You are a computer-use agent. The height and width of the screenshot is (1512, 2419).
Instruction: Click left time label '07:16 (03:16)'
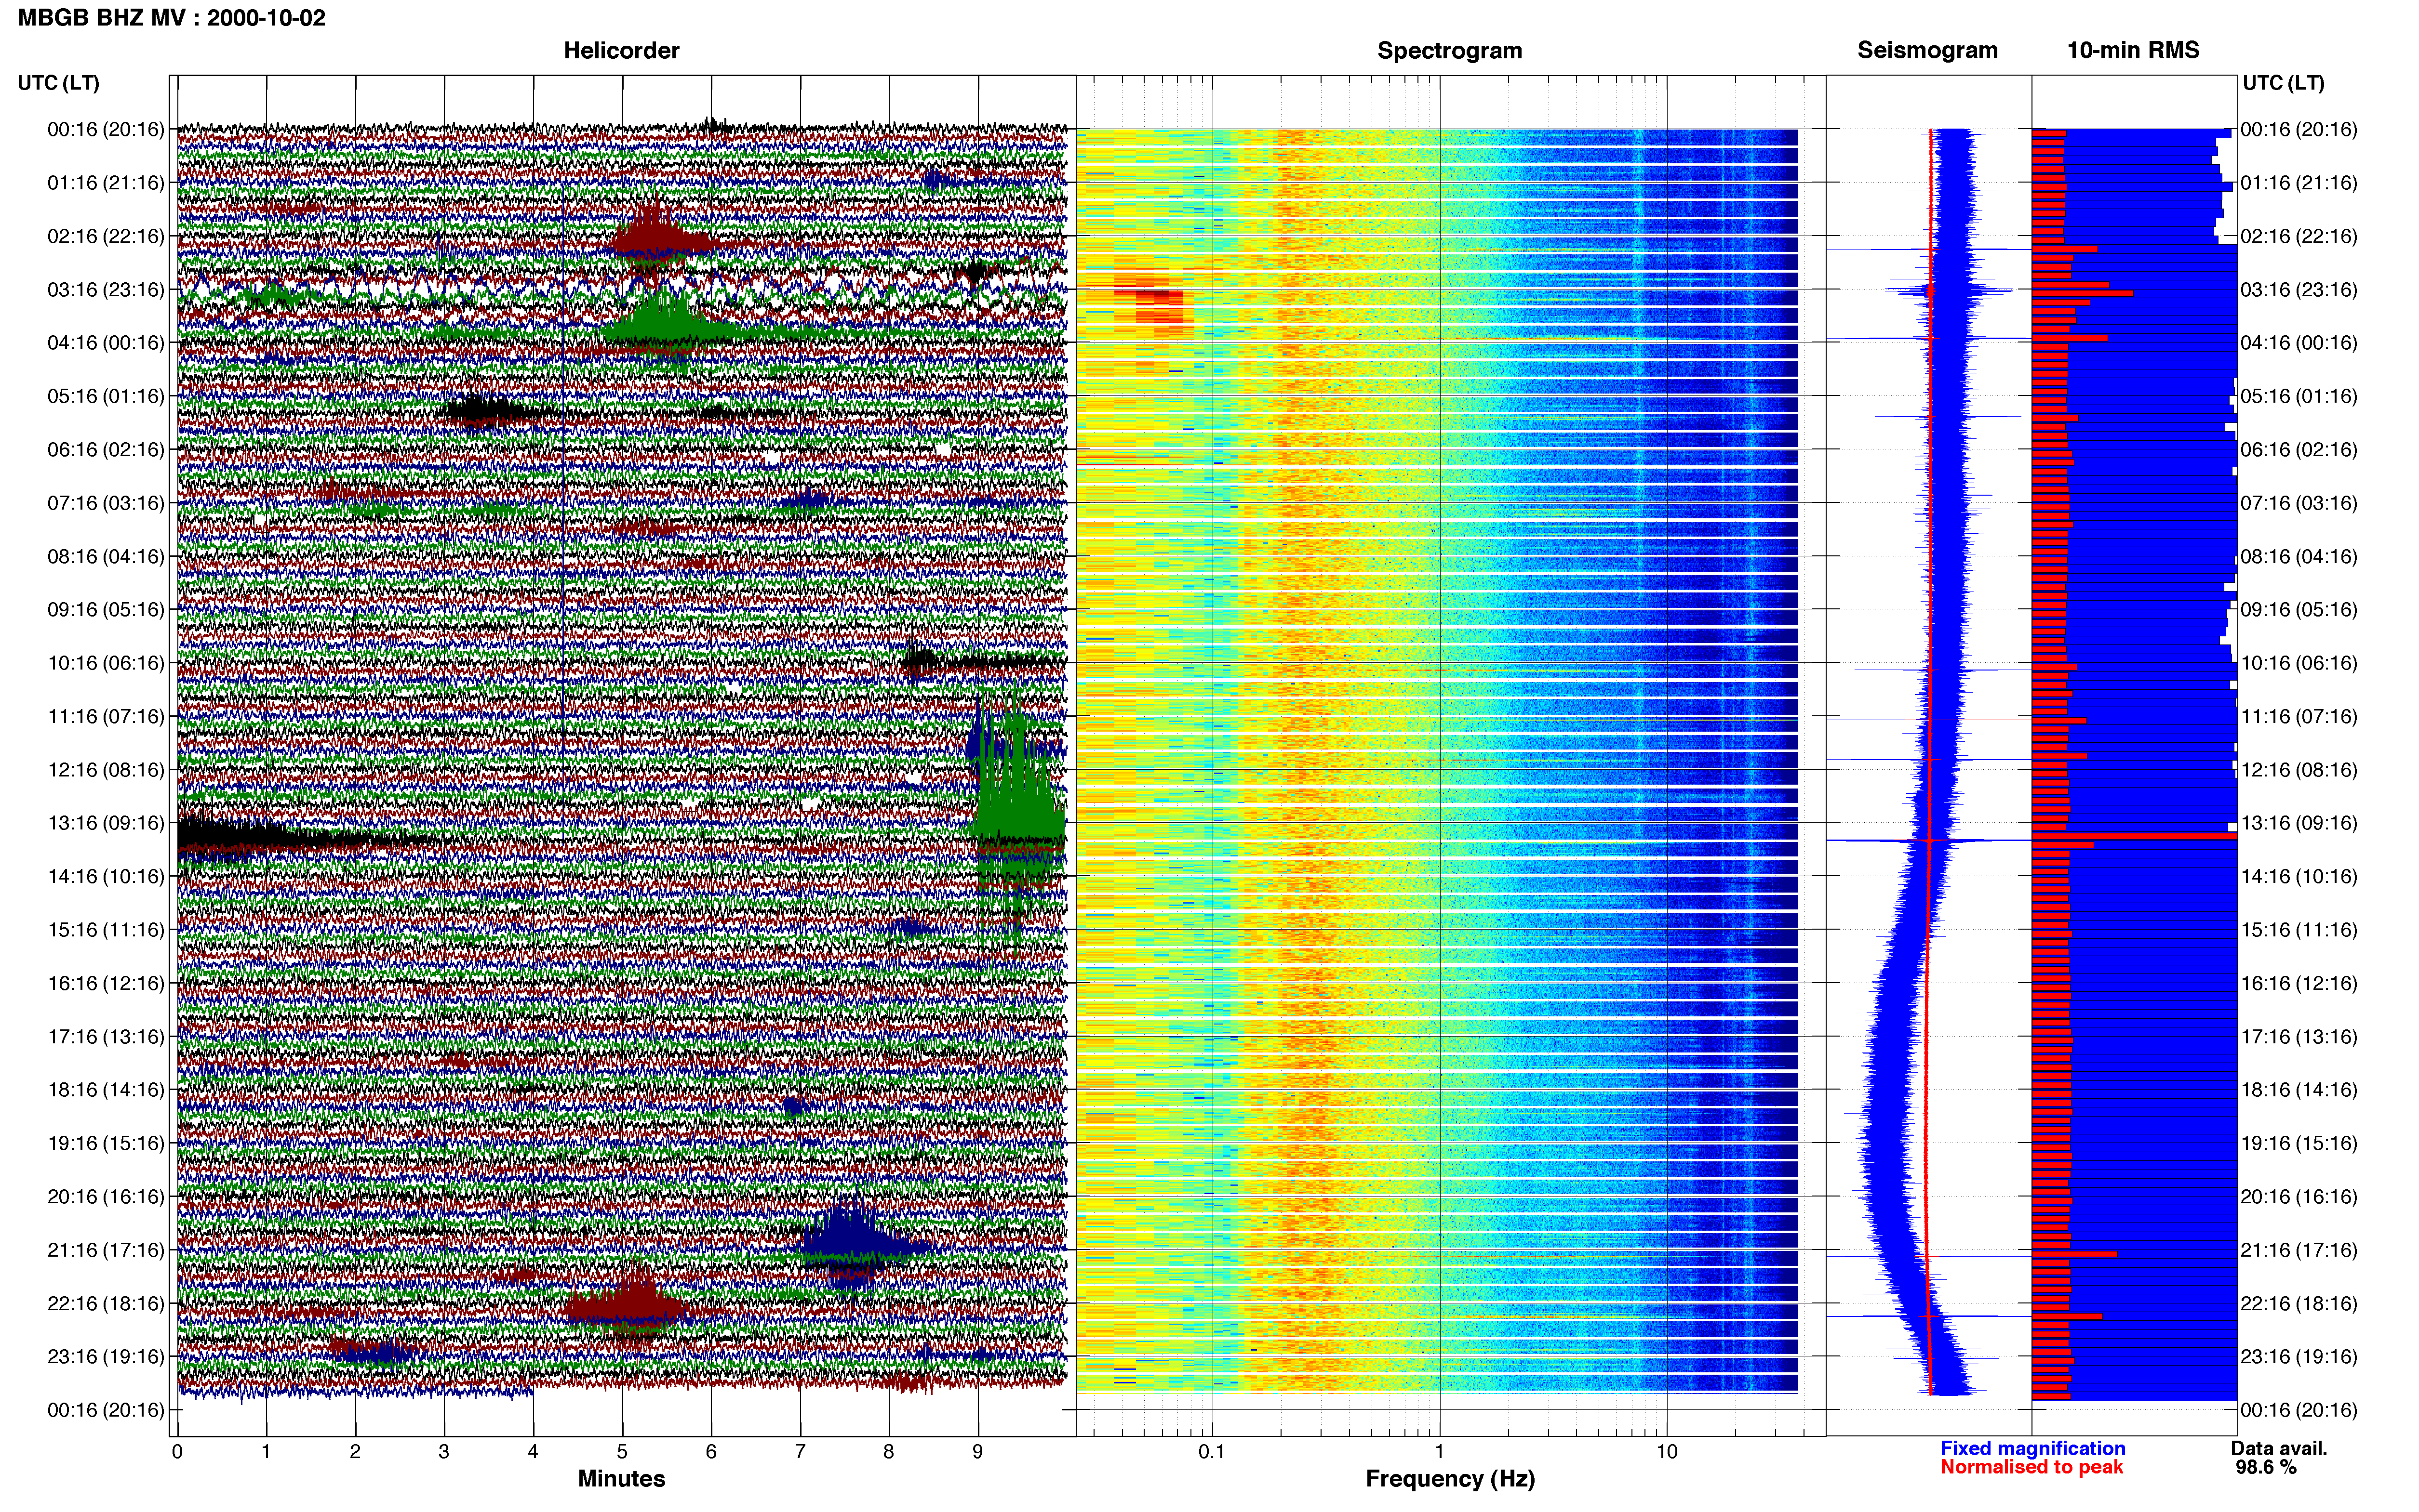point(105,502)
